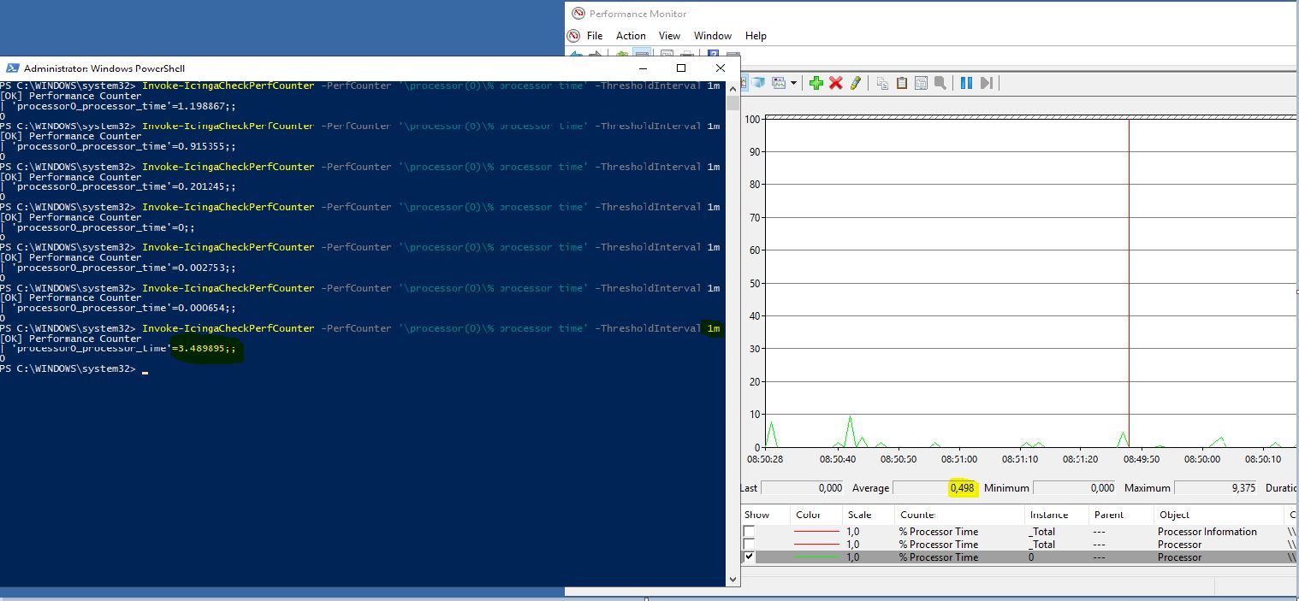Click the green color line of instance 0 row
The height and width of the screenshot is (601, 1299).
(816, 557)
